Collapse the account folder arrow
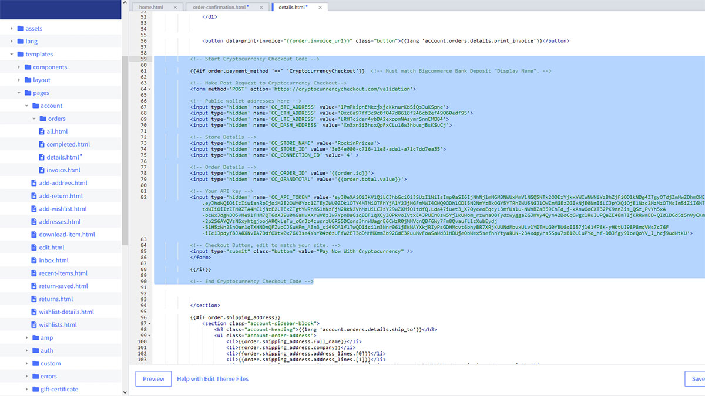This screenshot has height=396, width=705. [27, 106]
